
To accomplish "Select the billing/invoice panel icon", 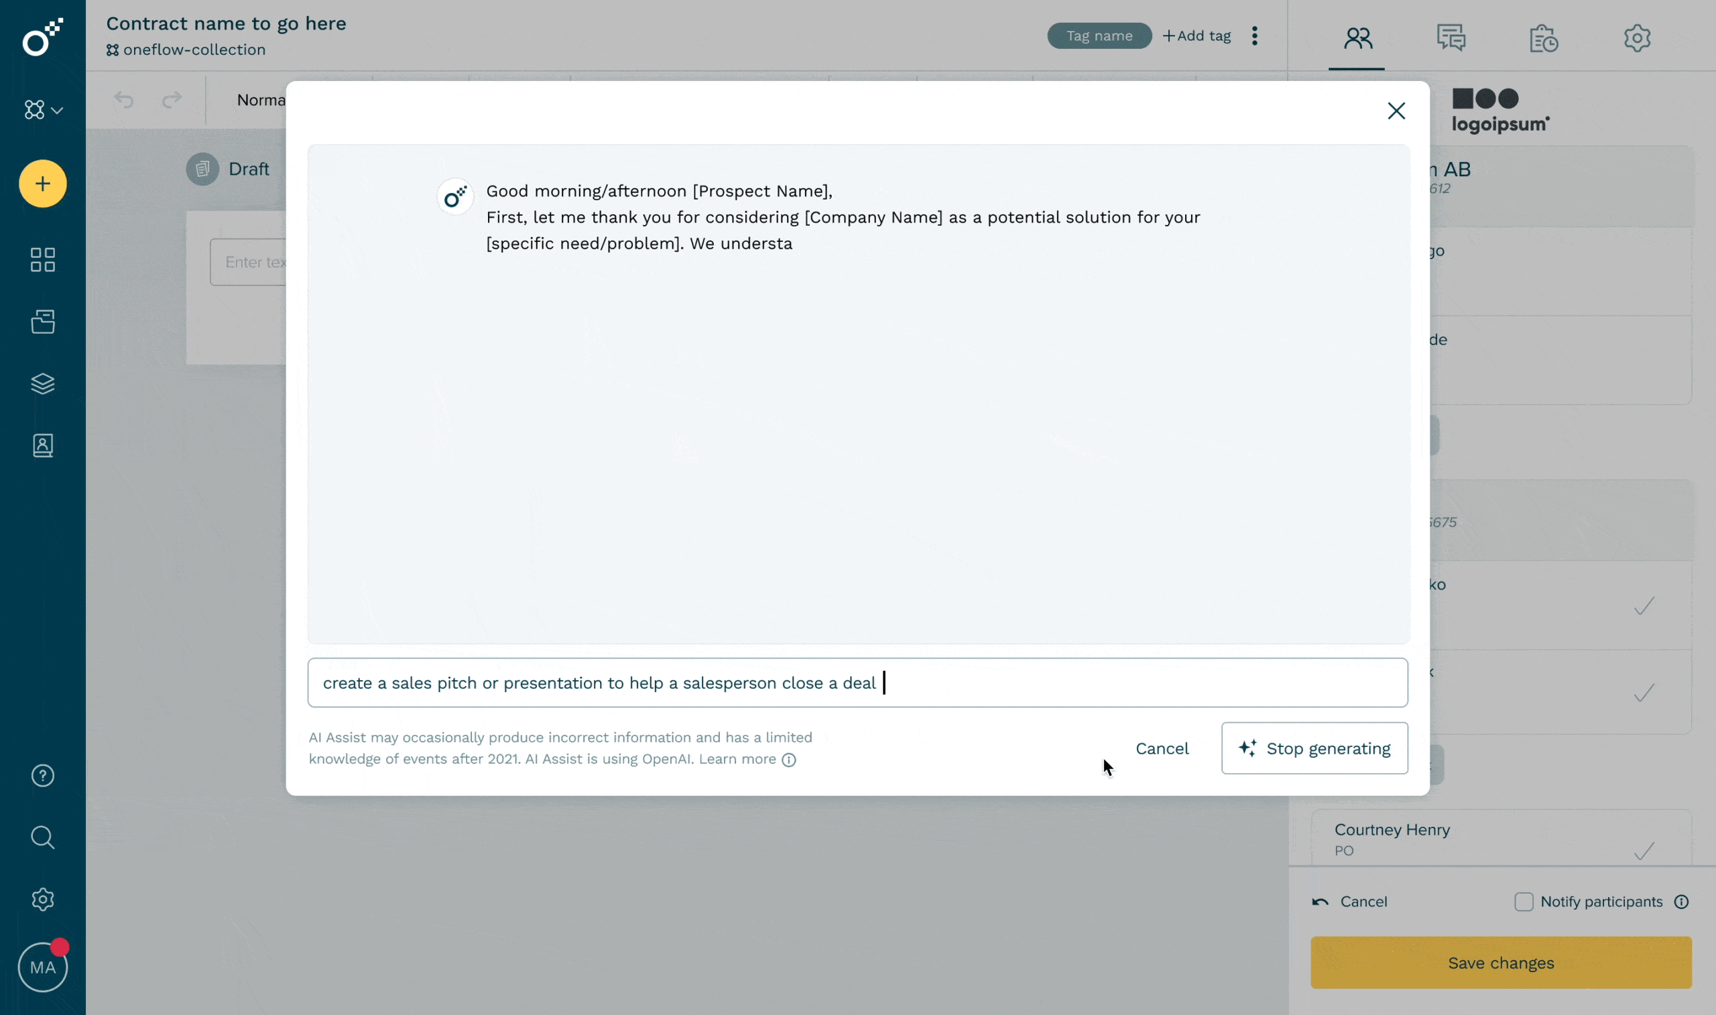I will click(x=1543, y=36).
